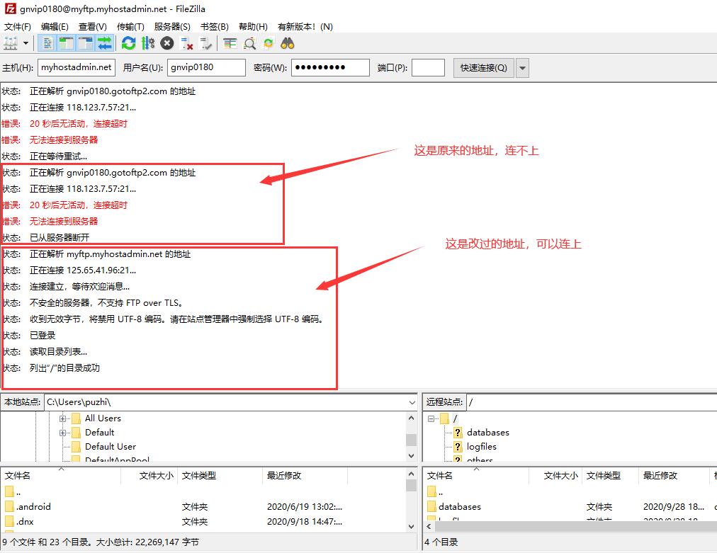Click the process queue toggle icon

point(147,43)
